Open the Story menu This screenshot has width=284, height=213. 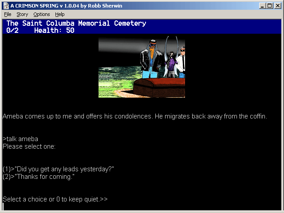pos(22,14)
